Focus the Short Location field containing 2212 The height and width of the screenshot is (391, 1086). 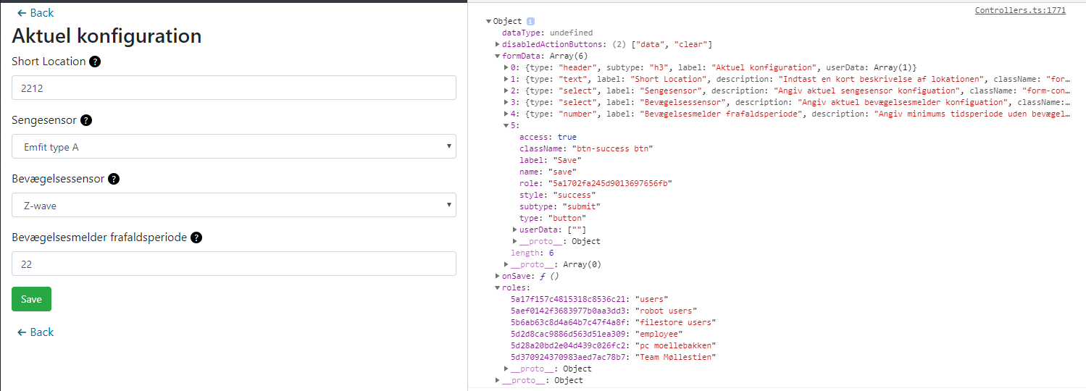click(x=234, y=88)
